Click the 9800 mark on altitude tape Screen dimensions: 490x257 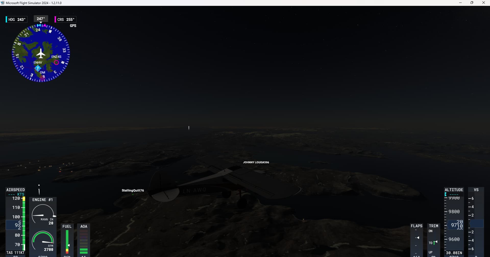point(454,212)
